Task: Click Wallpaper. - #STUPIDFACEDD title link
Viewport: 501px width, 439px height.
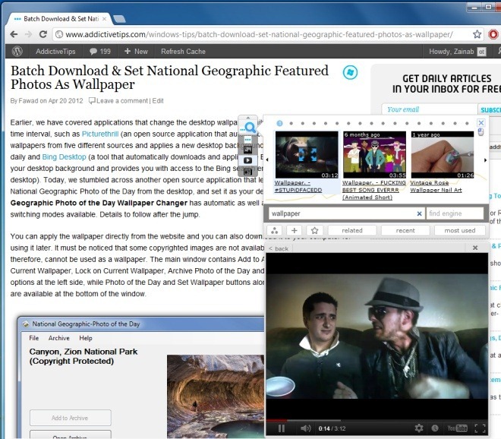Action: pyautogui.click(x=298, y=186)
